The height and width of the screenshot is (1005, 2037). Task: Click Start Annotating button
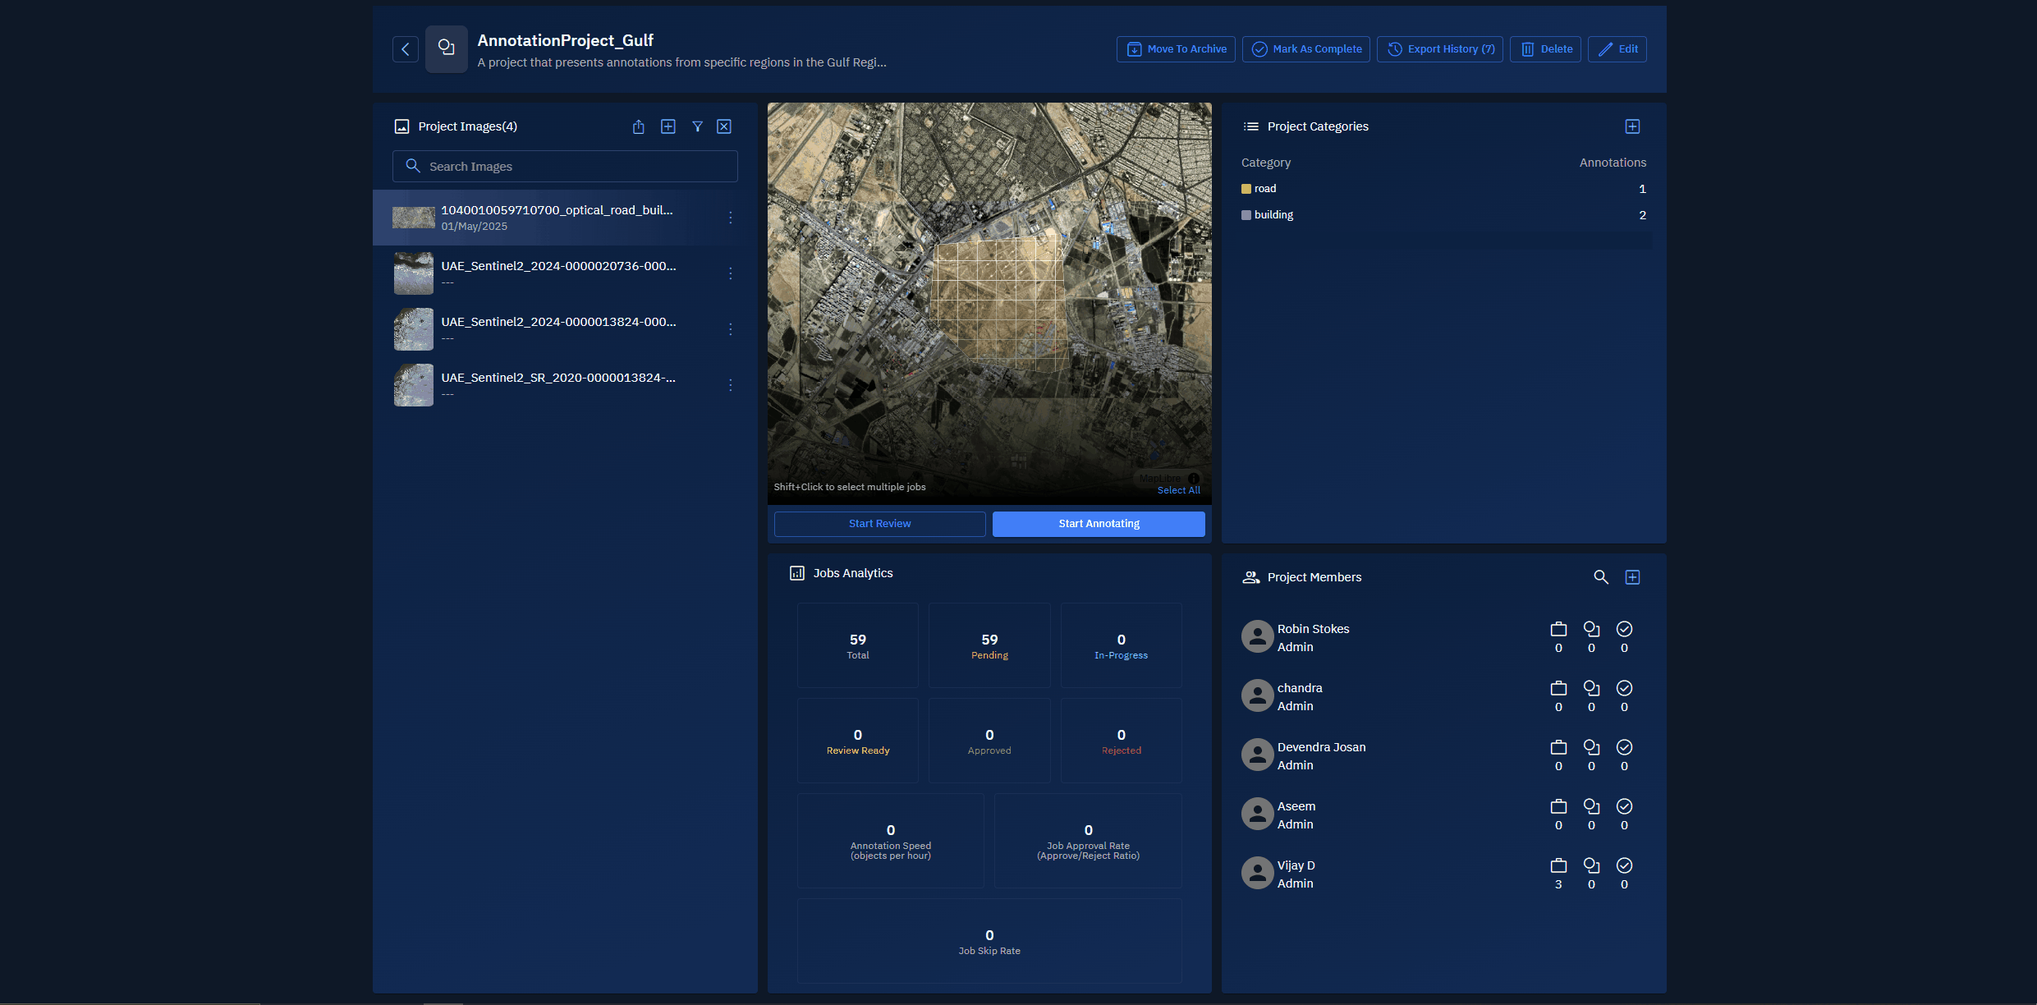point(1099,524)
